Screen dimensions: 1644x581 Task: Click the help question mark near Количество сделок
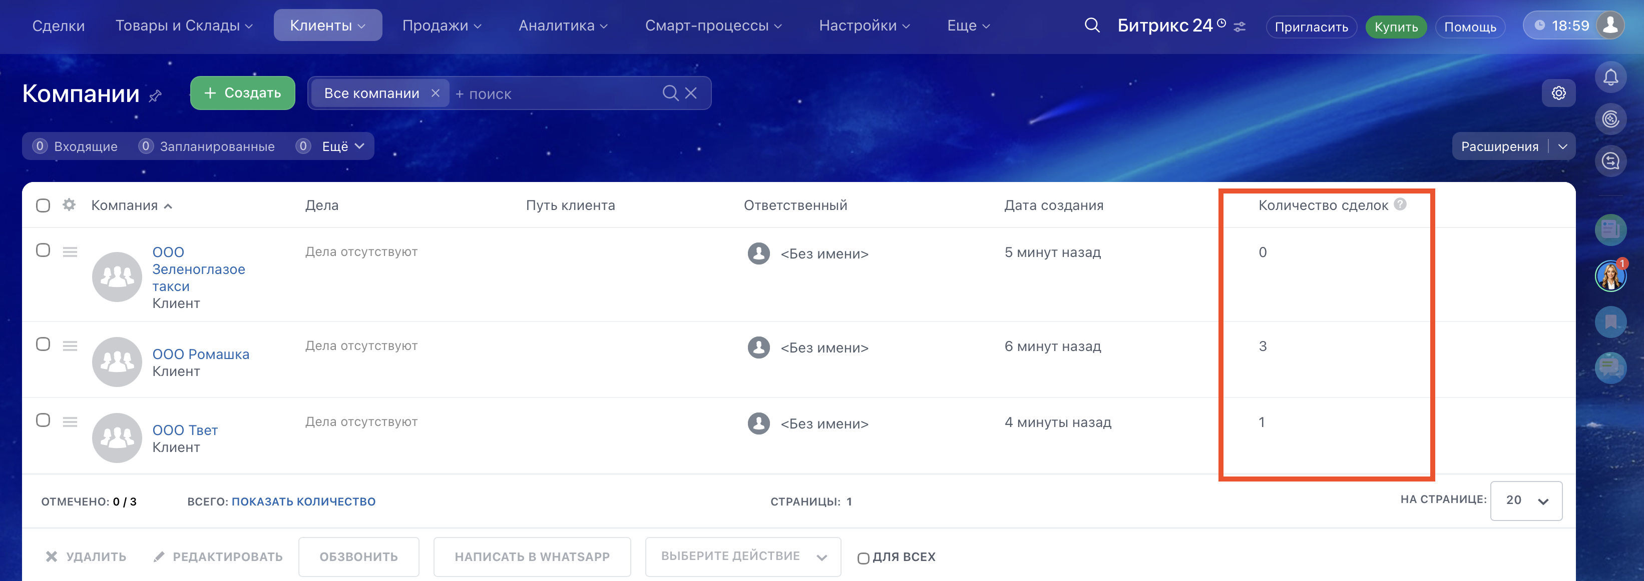[1400, 204]
